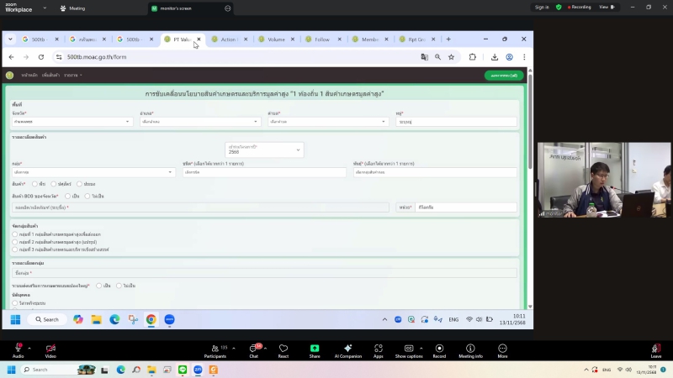
Task: Click the Show captions icon
Action: click(409, 348)
